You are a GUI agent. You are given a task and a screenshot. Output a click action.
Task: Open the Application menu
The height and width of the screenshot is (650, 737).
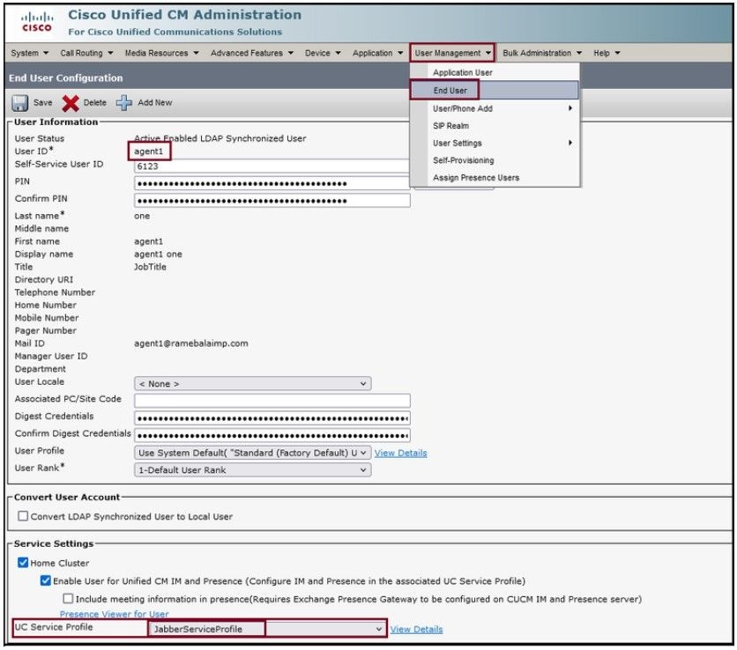tap(378, 53)
